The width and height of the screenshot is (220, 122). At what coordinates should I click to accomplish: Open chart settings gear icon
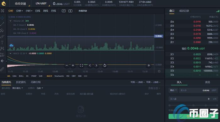pyautogui.click(x=159, y=71)
